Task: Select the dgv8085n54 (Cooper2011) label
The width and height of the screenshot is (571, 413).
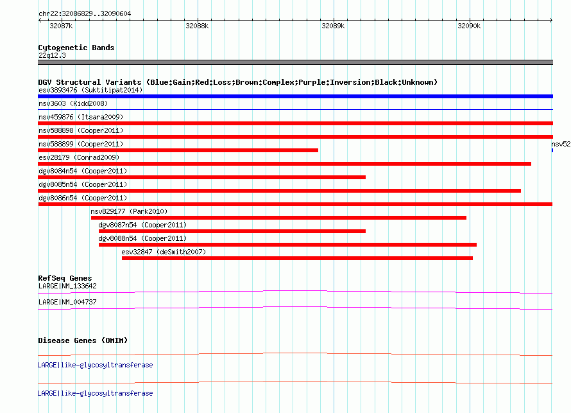Action: (83, 184)
